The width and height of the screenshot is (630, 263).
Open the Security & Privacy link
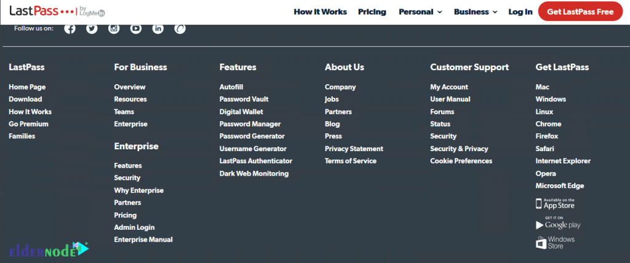click(459, 149)
